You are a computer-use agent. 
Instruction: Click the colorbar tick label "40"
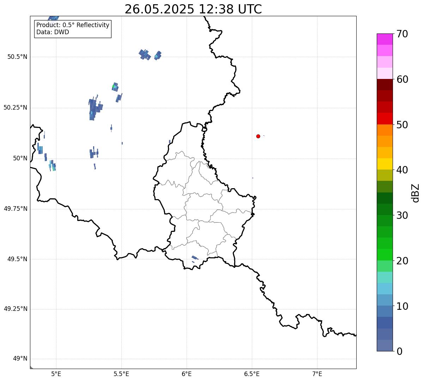tap(401, 170)
